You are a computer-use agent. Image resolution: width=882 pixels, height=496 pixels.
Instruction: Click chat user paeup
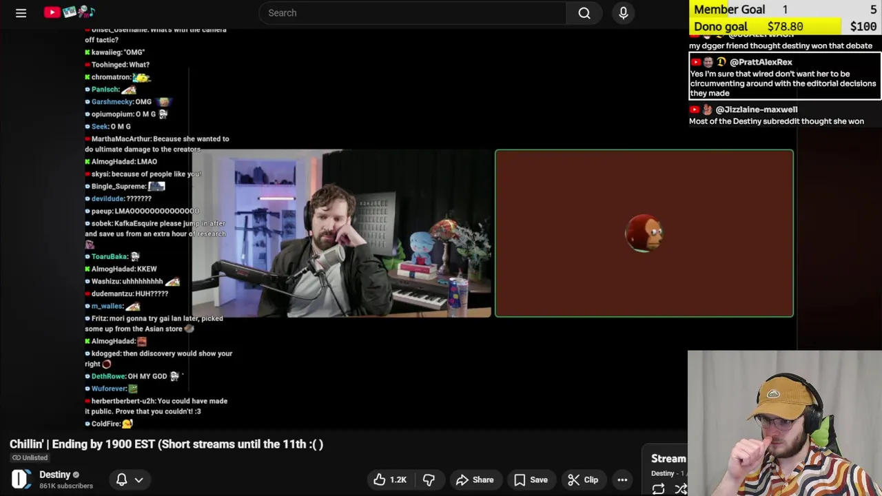[102, 211]
